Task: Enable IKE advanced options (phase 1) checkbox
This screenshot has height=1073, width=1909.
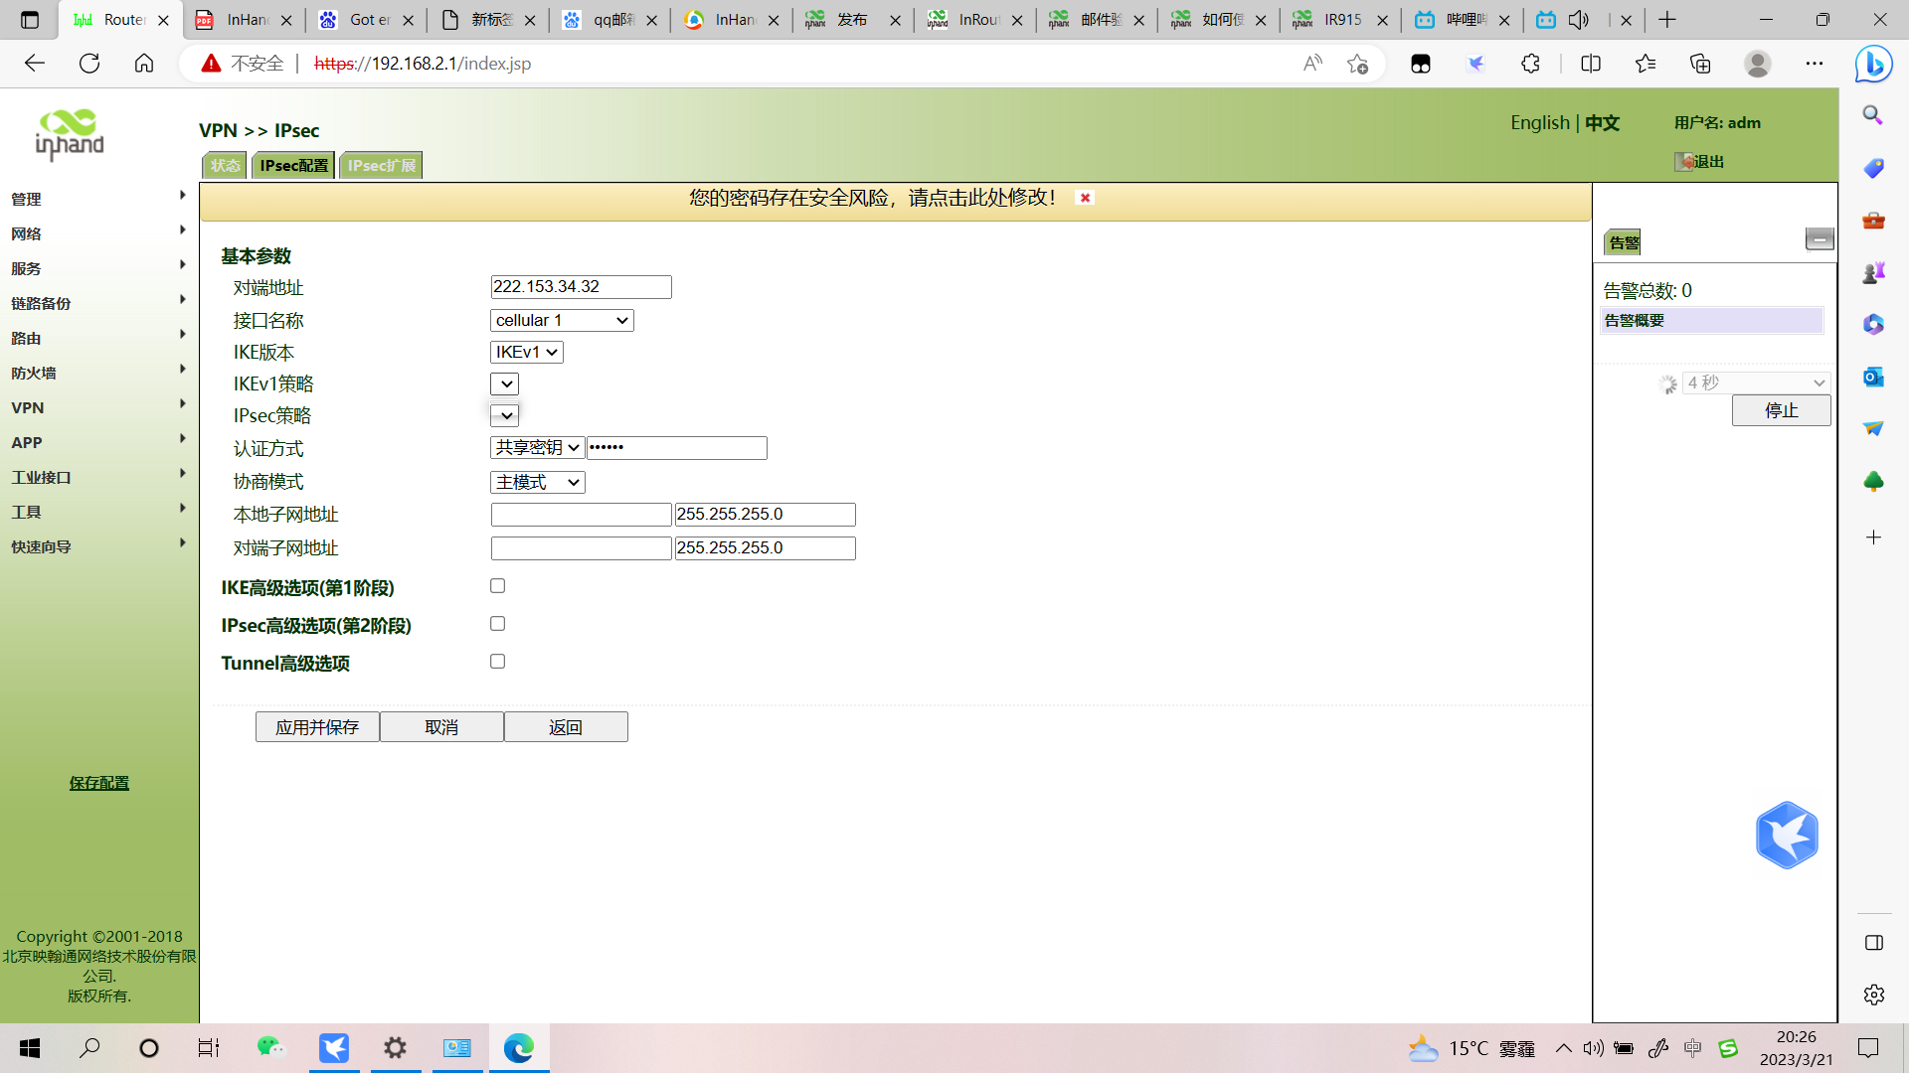Action: 497,586
